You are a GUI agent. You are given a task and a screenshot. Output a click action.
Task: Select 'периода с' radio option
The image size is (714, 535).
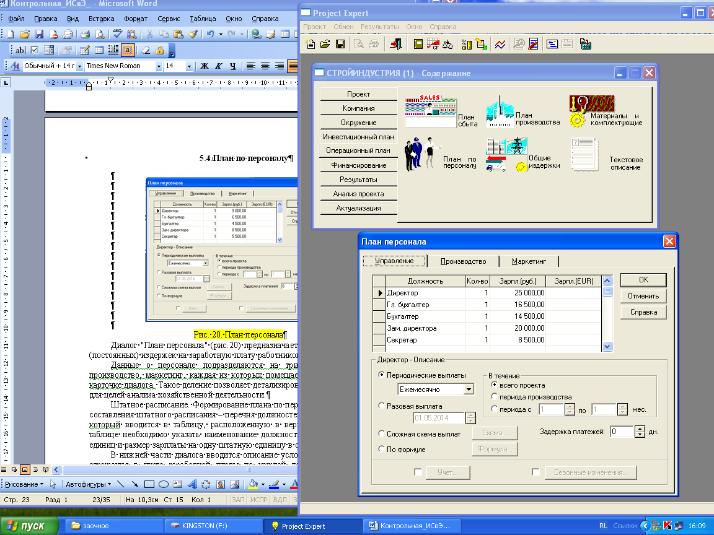pyautogui.click(x=494, y=409)
